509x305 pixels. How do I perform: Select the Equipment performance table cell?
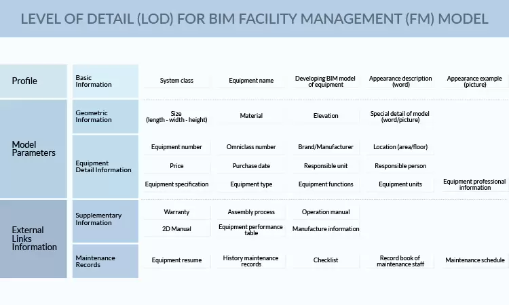pyautogui.click(x=251, y=230)
